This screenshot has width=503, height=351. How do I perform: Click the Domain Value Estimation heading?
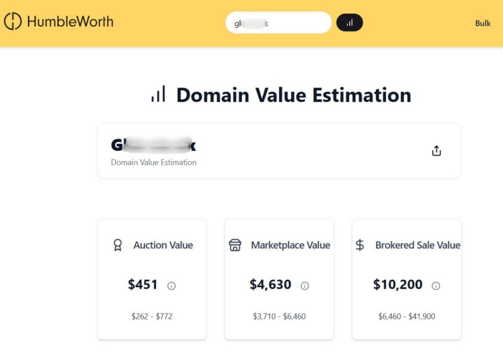pos(294,95)
